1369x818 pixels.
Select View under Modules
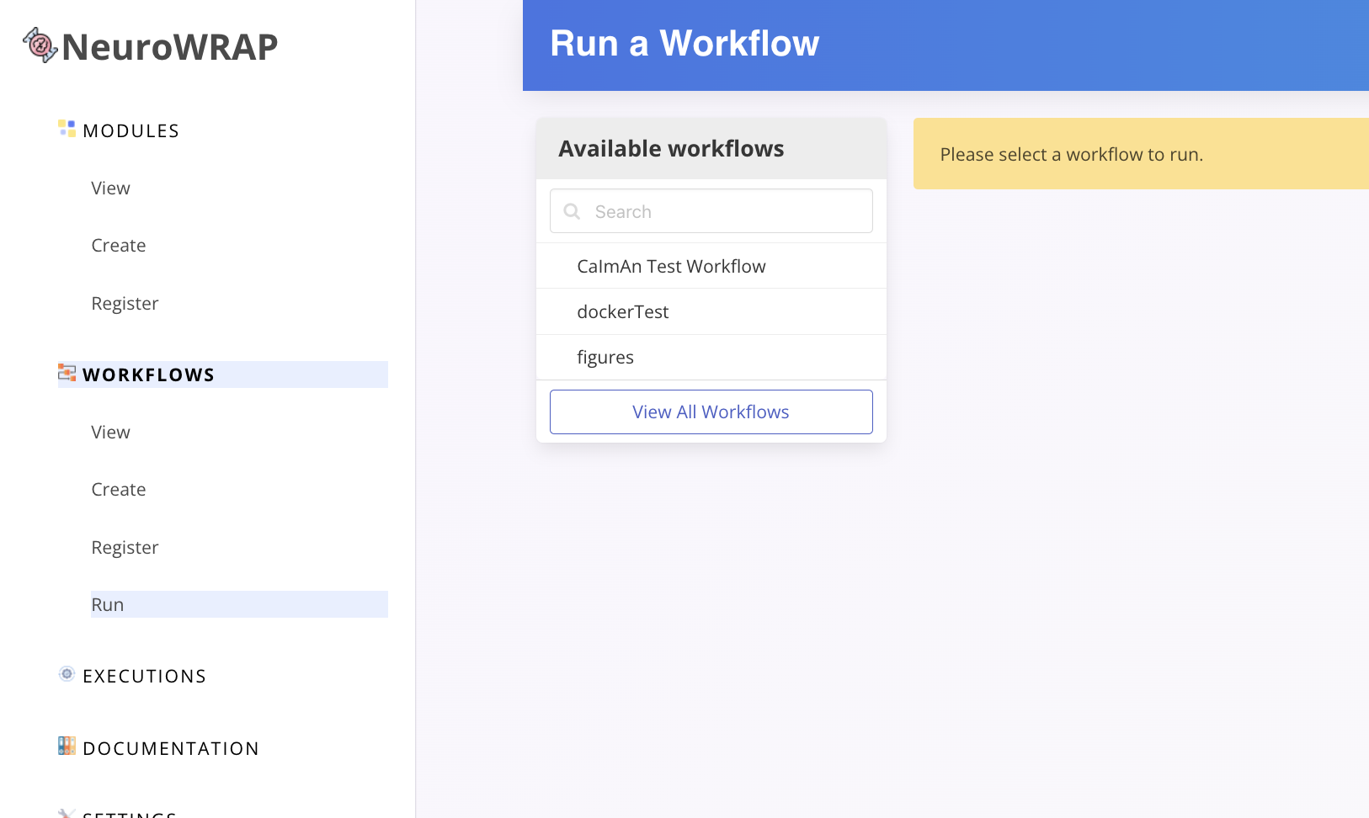pyautogui.click(x=110, y=189)
